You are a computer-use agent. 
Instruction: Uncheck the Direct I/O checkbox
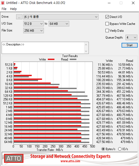[107, 17]
